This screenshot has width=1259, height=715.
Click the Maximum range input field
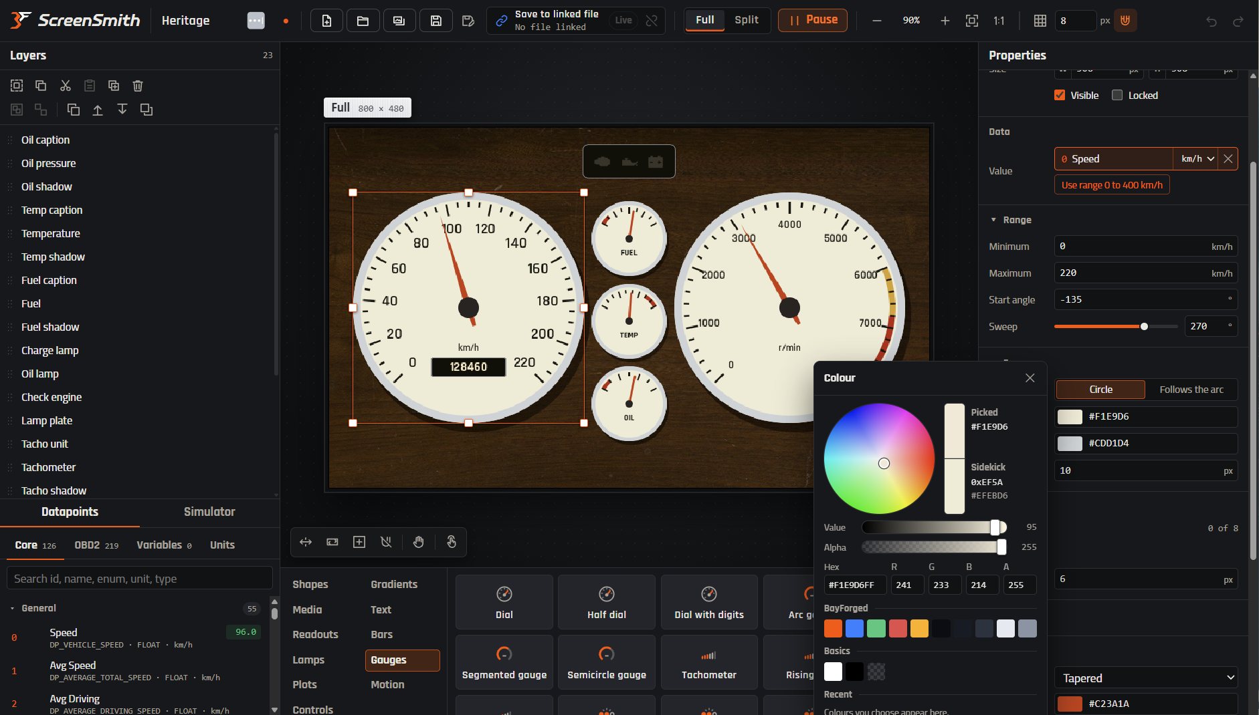(1145, 273)
